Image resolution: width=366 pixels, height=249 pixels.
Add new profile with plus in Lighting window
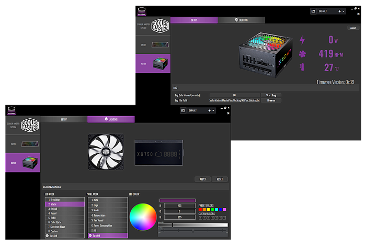click(x=209, y=110)
